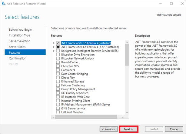
Task: Toggle .NET Framework 4.6 Features checkbox
Action: (x=58, y=47)
